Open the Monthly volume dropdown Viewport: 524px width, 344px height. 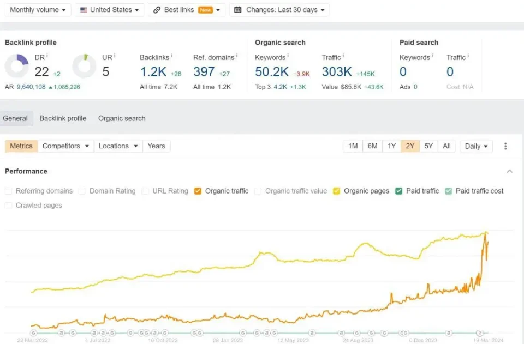pos(38,10)
